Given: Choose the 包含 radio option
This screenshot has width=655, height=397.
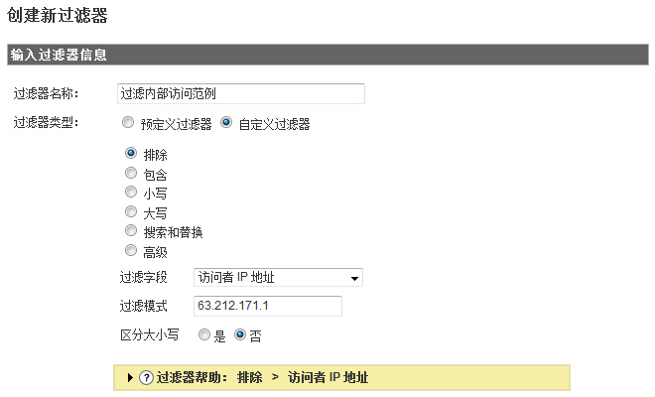Looking at the screenshot, I should [131, 173].
